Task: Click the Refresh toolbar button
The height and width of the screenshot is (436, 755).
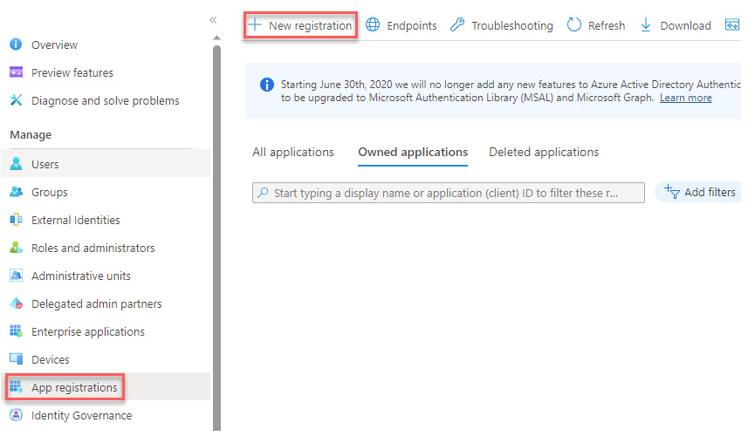Action: (596, 25)
